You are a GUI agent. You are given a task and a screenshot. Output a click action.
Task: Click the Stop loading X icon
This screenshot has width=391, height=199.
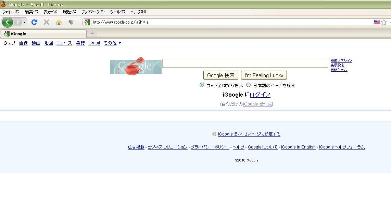pyautogui.click(x=46, y=22)
